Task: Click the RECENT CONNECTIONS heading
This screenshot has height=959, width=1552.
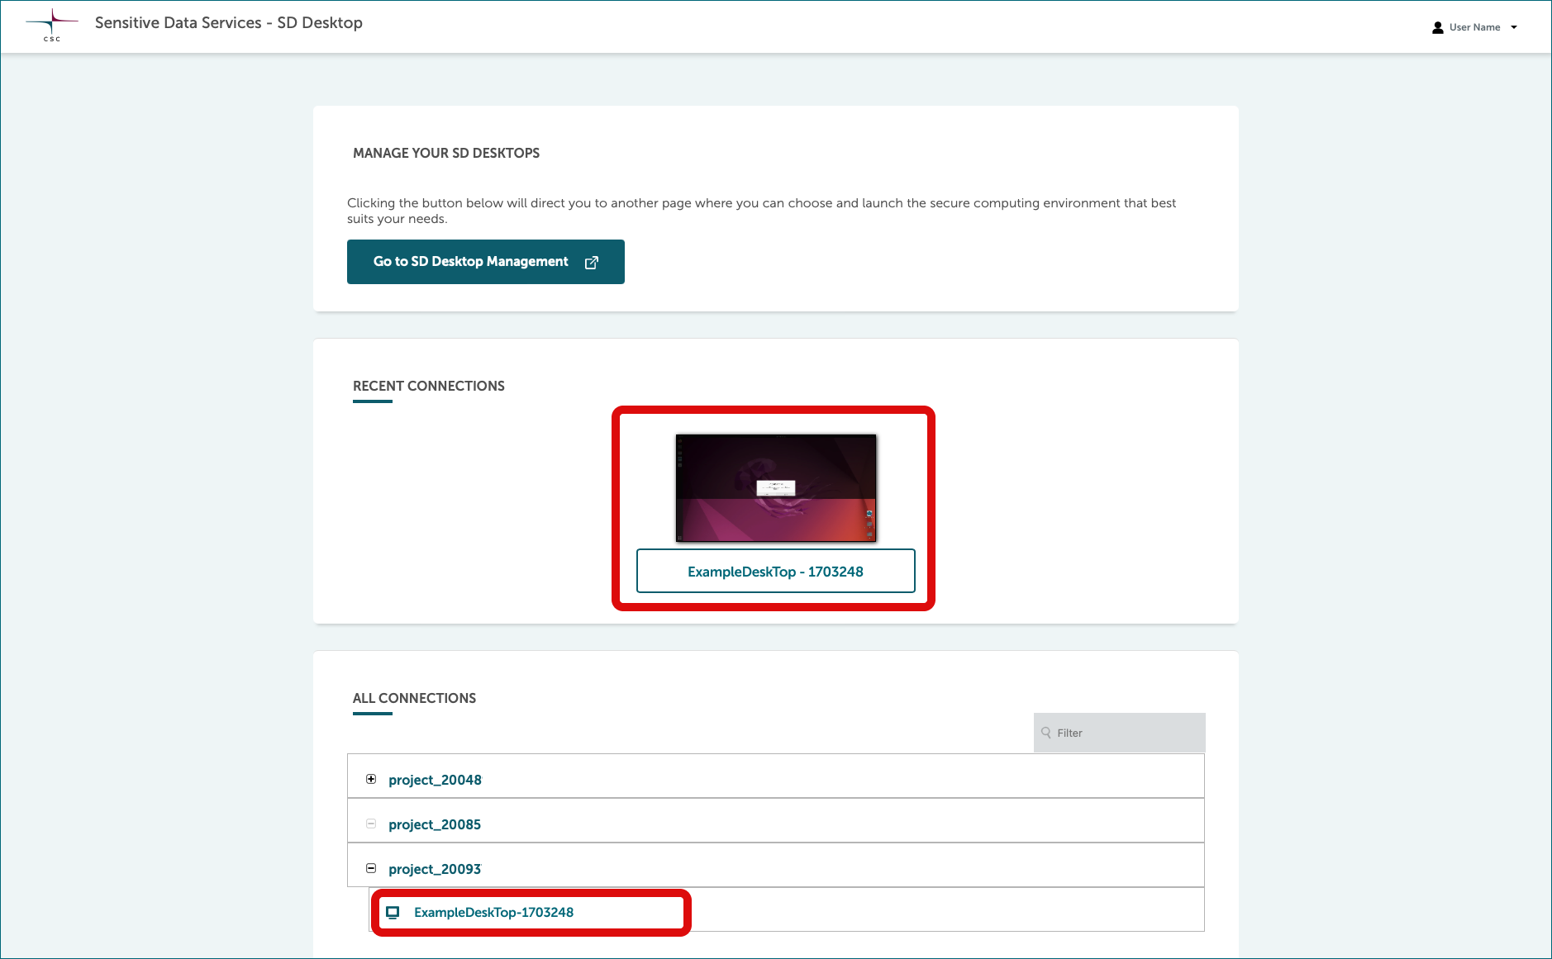Action: tap(429, 386)
